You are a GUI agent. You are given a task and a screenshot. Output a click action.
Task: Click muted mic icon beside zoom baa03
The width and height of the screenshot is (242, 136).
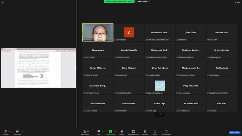click(x=115, y=40)
